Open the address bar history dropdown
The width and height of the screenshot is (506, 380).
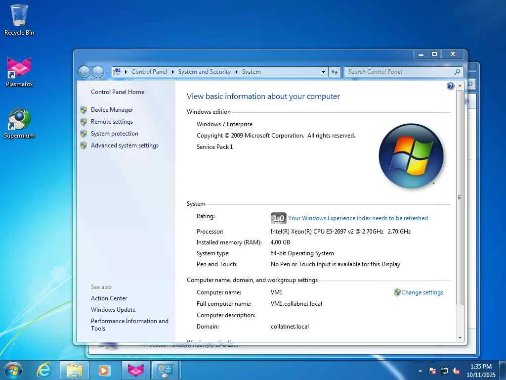(323, 72)
